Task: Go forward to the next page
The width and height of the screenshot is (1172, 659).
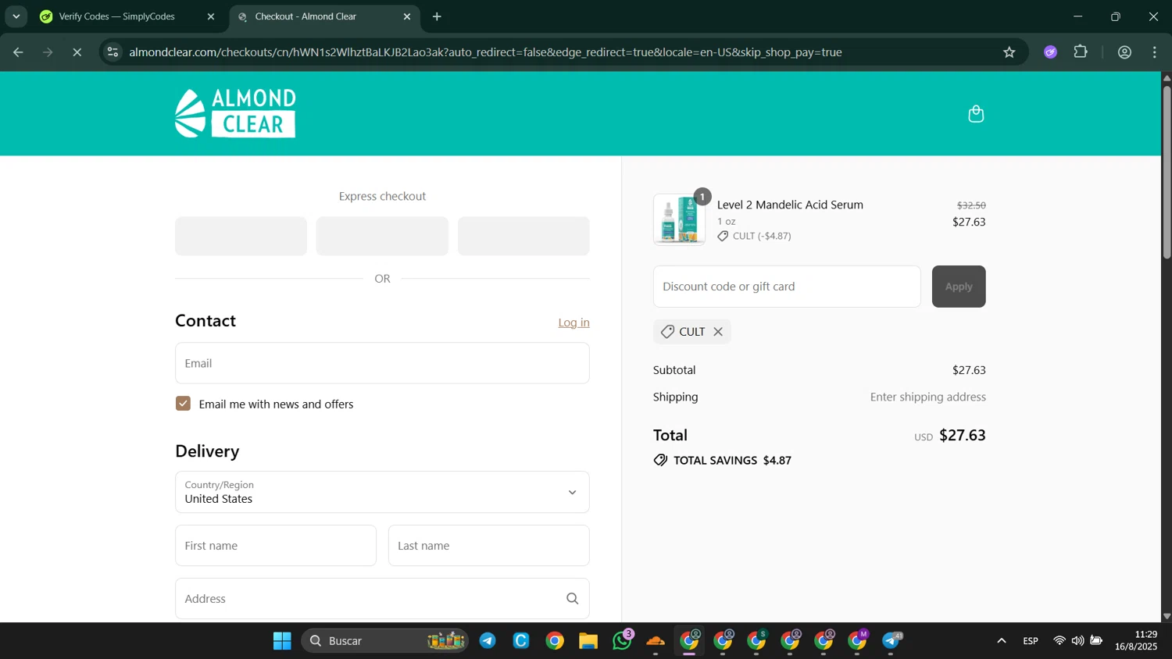Action: (x=48, y=52)
